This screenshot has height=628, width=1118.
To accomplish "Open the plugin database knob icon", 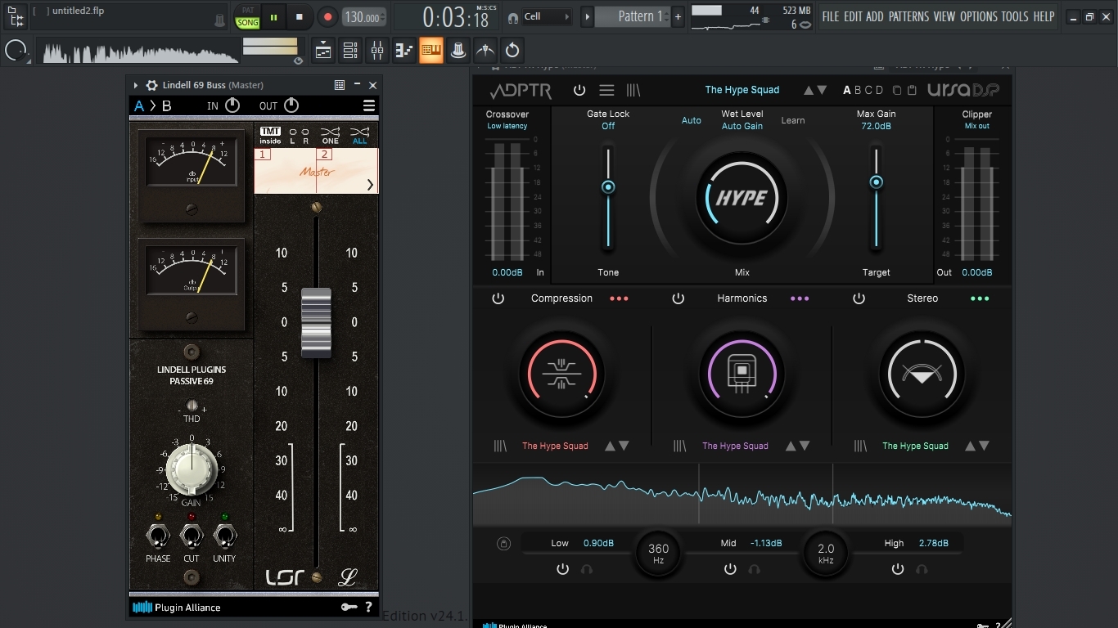I will tap(458, 51).
